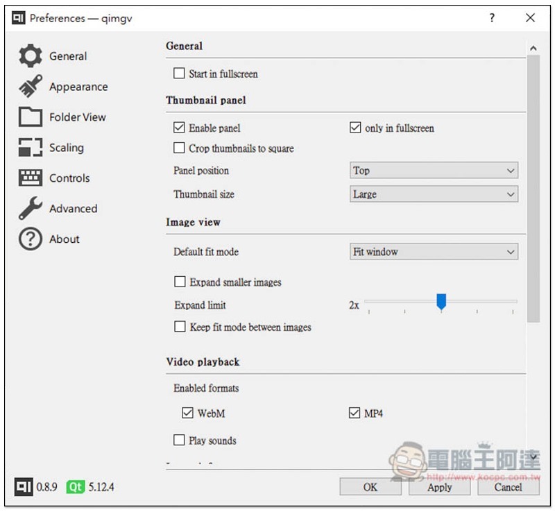
Task: Switch to the Appearance section
Action: [x=78, y=87]
